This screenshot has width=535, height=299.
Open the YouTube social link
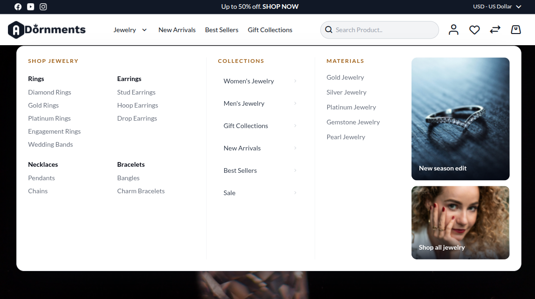click(31, 7)
